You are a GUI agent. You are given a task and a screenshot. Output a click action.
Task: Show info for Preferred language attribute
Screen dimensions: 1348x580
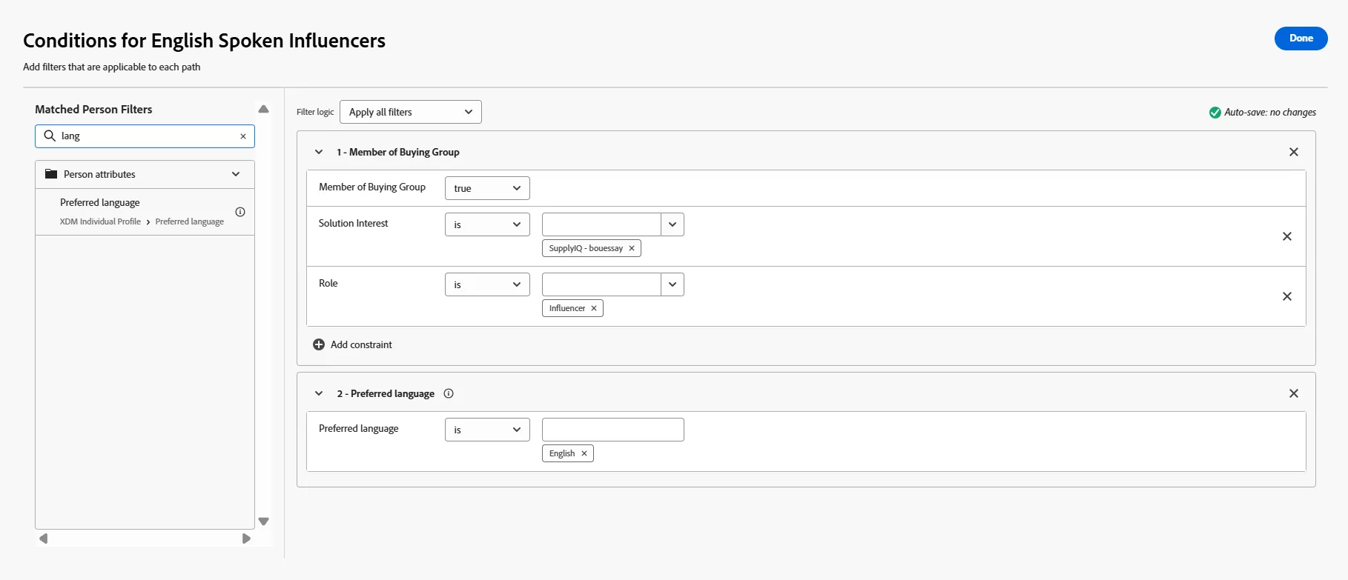point(240,212)
